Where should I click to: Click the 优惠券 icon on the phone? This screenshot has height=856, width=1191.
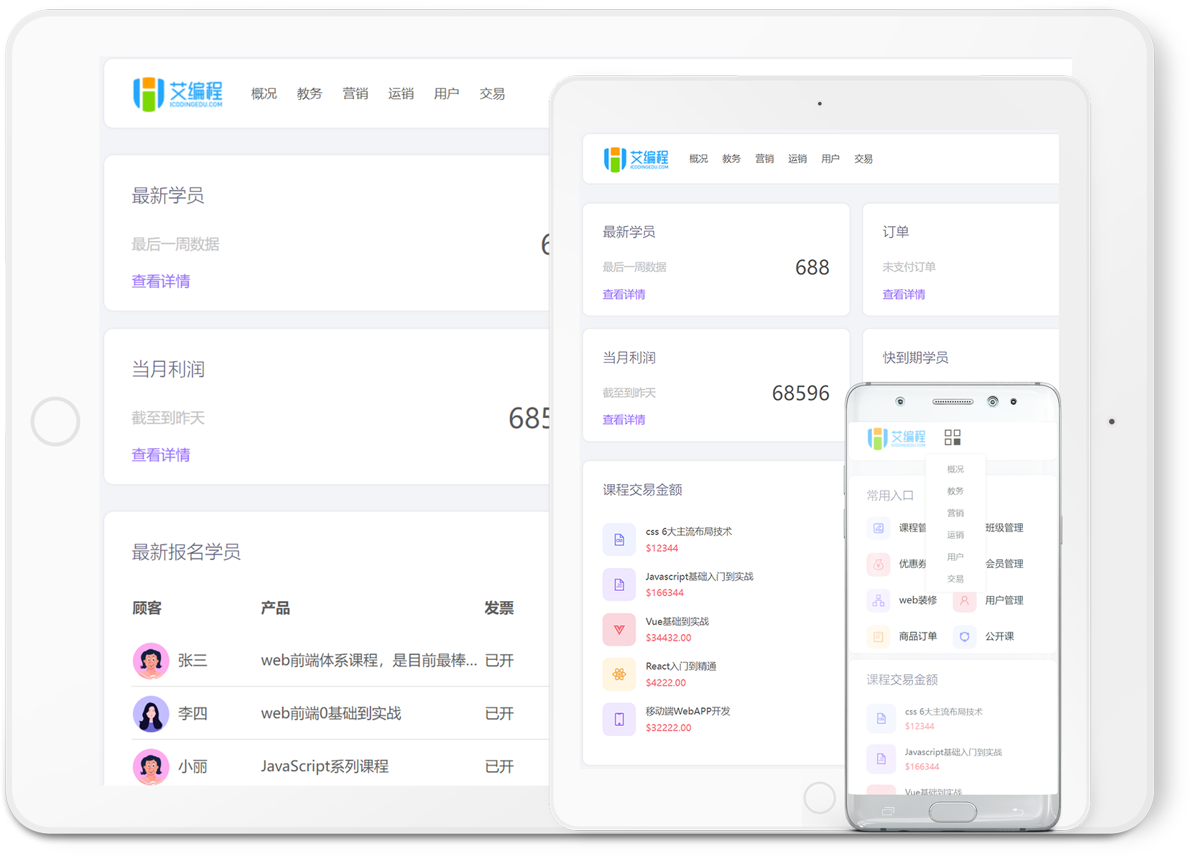click(879, 564)
